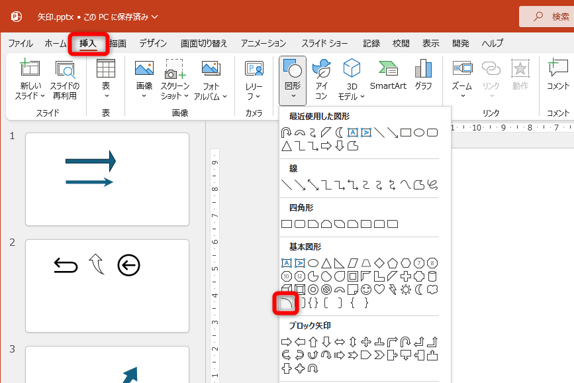Select the smiley face shape in 基本図形
This screenshot has width=574, height=383.
point(365,290)
